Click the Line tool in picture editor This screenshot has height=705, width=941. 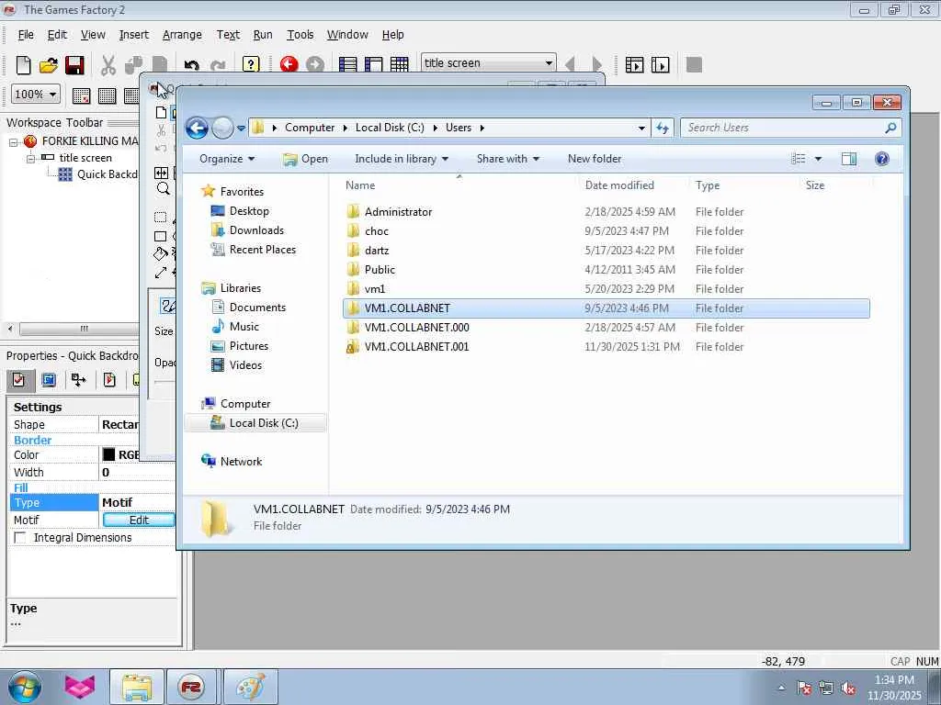point(160,273)
